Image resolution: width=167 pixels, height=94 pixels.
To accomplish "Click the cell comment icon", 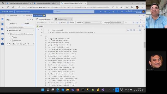I will tap(134, 30).
